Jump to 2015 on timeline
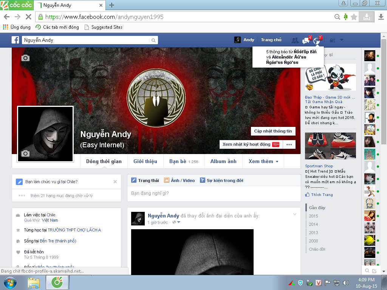The height and width of the screenshot is (290, 387). (313, 216)
